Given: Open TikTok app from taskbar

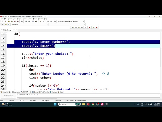Looking at the screenshot, I should (102, 104).
